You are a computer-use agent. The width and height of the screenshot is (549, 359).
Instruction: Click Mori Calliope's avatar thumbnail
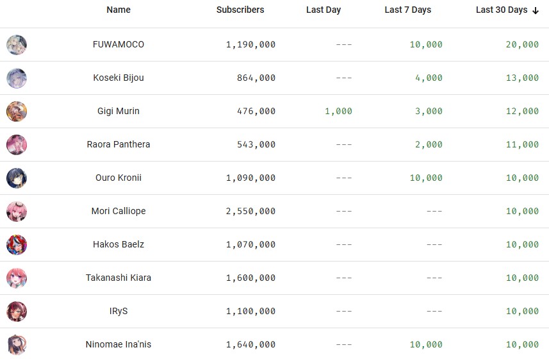pyautogui.click(x=17, y=212)
